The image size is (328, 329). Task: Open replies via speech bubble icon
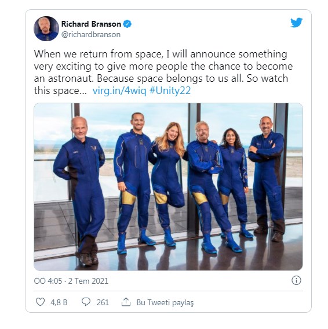[86, 302]
